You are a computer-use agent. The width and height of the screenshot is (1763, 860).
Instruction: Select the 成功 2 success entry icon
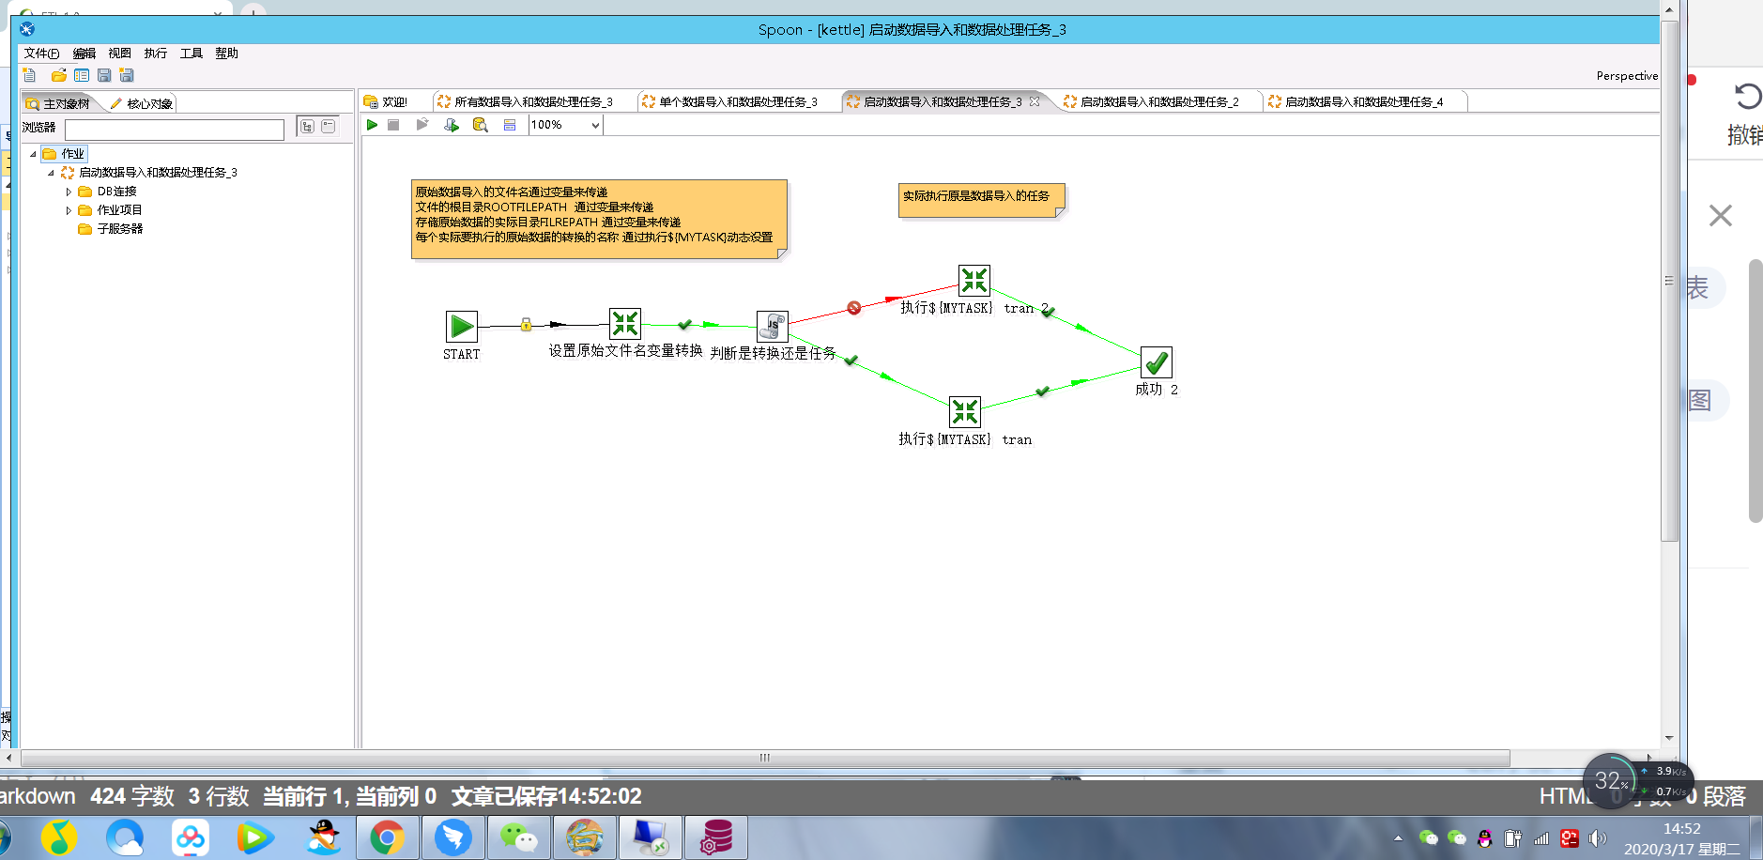1157,362
